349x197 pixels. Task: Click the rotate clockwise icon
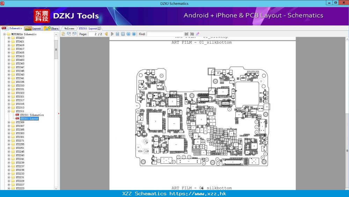pyautogui.click(x=74, y=34)
